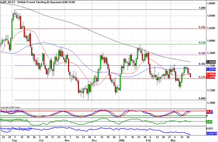Click the 2006 year label on date axis
Image resolution: width=218 pixels, height=142 pixels.
[122, 140]
